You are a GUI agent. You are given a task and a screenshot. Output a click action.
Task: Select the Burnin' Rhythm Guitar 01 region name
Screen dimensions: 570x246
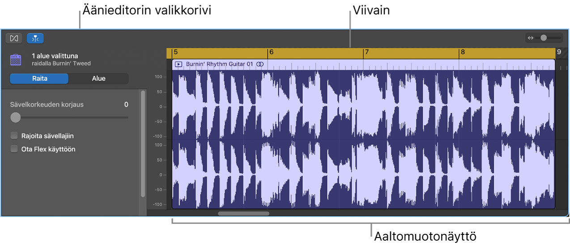pyautogui.click(x=219, y=64)
